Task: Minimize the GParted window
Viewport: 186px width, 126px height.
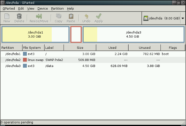Action: click(174, 3)
